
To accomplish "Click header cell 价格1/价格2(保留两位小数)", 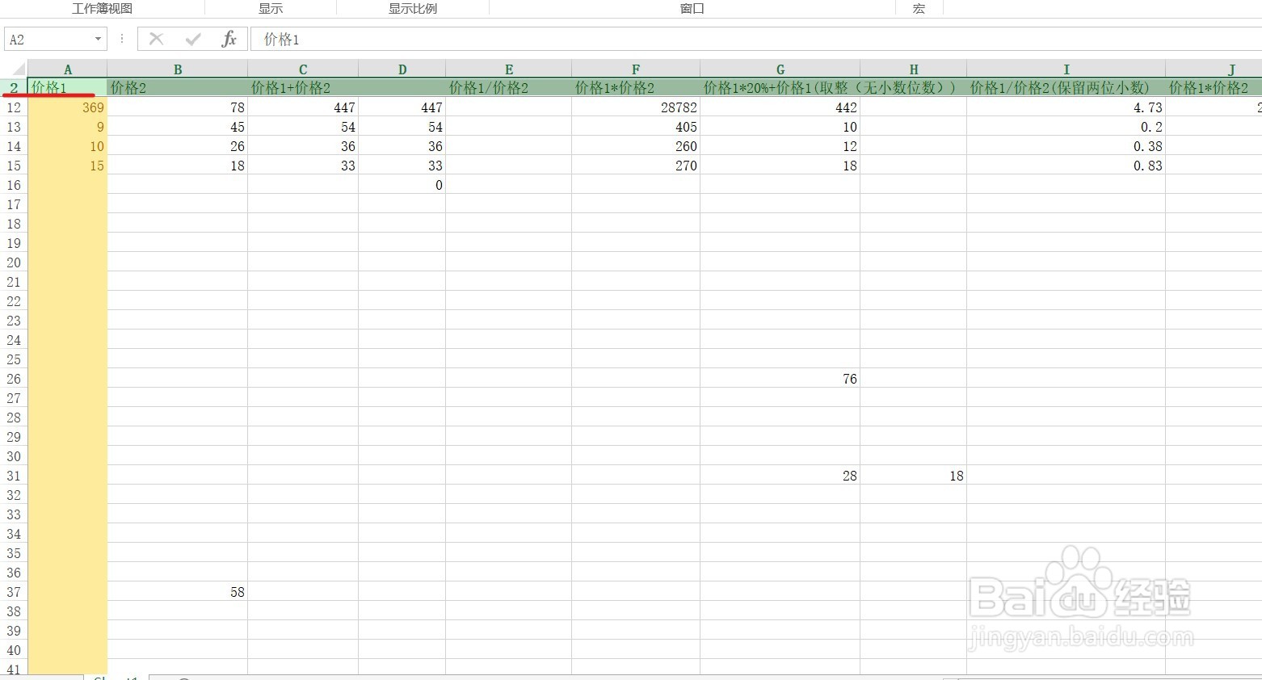I will tap(1066, 87).
